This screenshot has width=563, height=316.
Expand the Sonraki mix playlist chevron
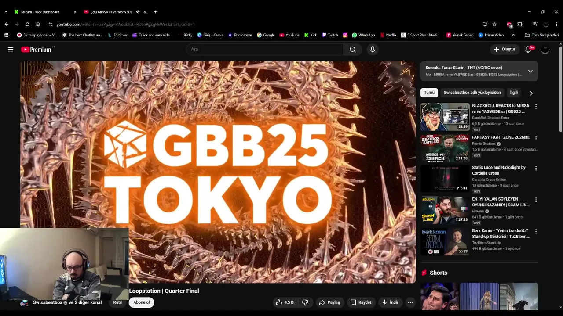point(530,71)
